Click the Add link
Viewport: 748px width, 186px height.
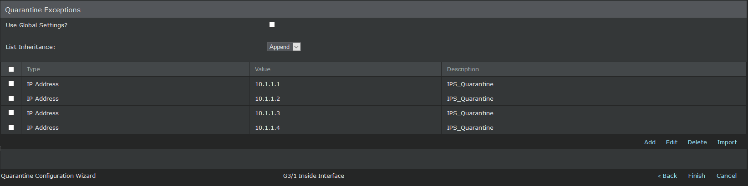pyautogui.click(x=650, y=142)
